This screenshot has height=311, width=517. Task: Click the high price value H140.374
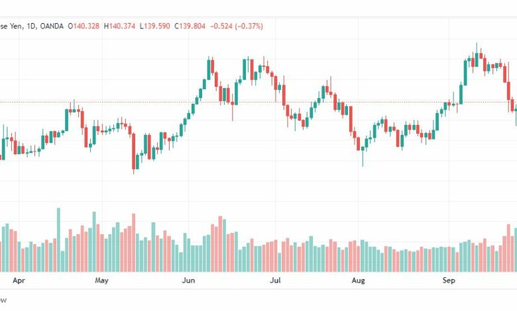pyautogui.click(x=123, y=26)
